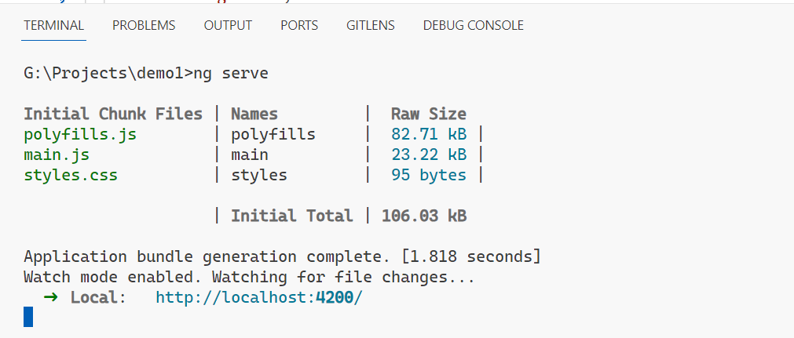Click the styles.css file name
This screenshot has width=794, height=338.
pos(71,175)
